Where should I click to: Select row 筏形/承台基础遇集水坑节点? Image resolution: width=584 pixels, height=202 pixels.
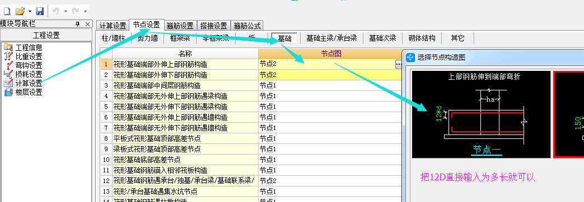click(185, 191)
